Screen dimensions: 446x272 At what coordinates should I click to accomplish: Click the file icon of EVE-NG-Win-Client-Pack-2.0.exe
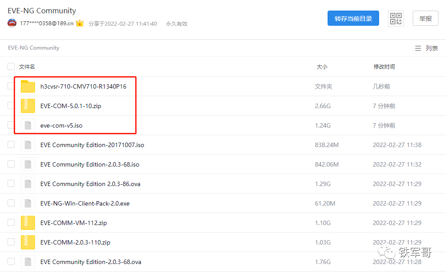coord(28,203)
